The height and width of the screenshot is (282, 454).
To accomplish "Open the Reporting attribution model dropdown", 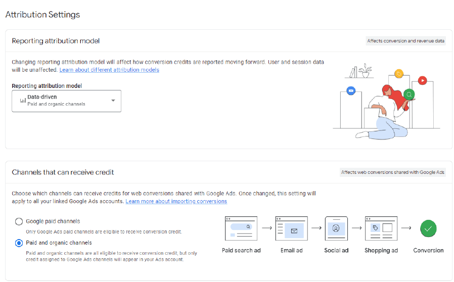I will 66,101.
